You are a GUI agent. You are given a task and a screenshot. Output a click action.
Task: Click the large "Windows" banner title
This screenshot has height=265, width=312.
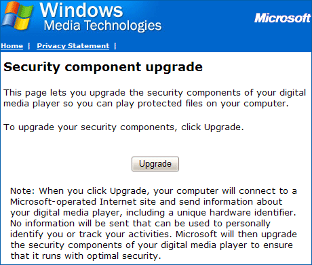(x=81, y=10)
